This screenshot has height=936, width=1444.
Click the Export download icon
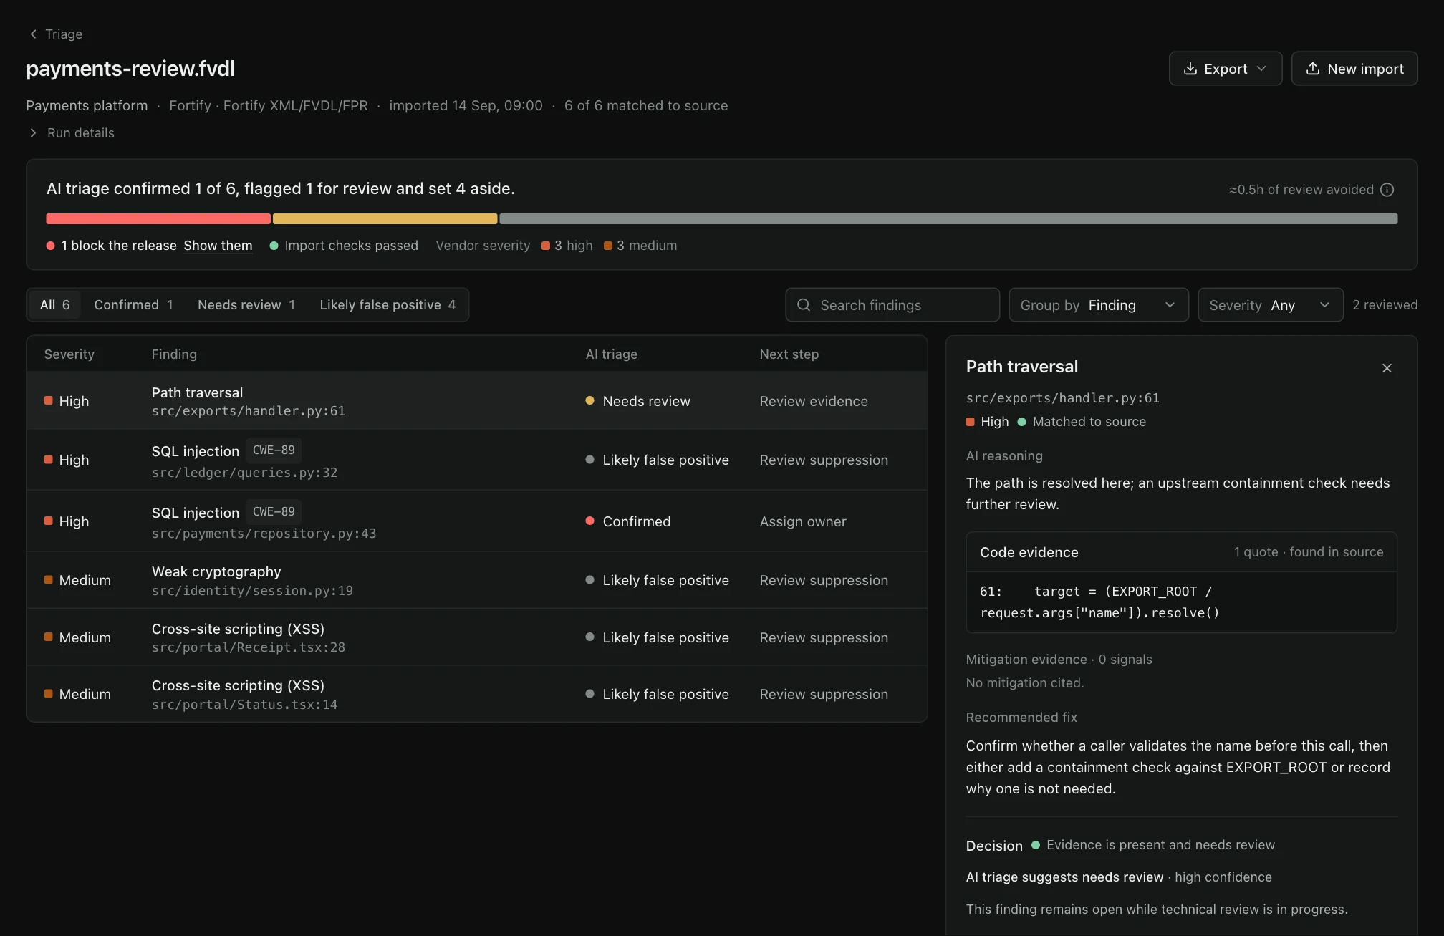click(1190, 69)
